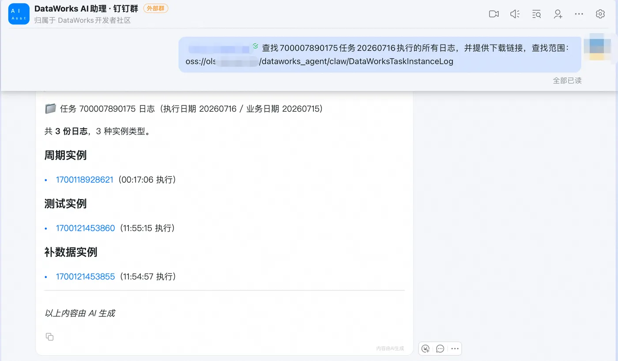Image resolution: width=618 pixels, height=361 pixels.
Task: Click the folder icon before task title
Action: 51,109
